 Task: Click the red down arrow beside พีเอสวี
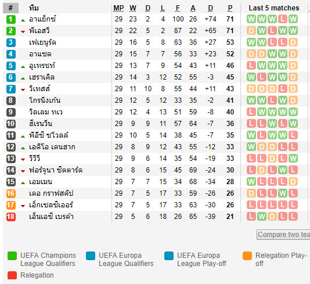(x=23, y=31)
